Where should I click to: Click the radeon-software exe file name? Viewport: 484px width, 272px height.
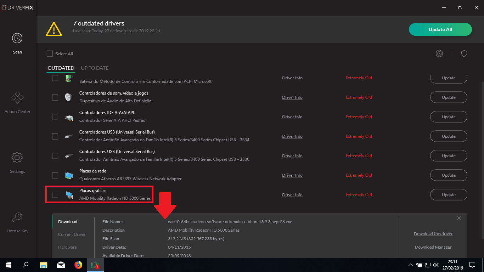coord(230,222)
